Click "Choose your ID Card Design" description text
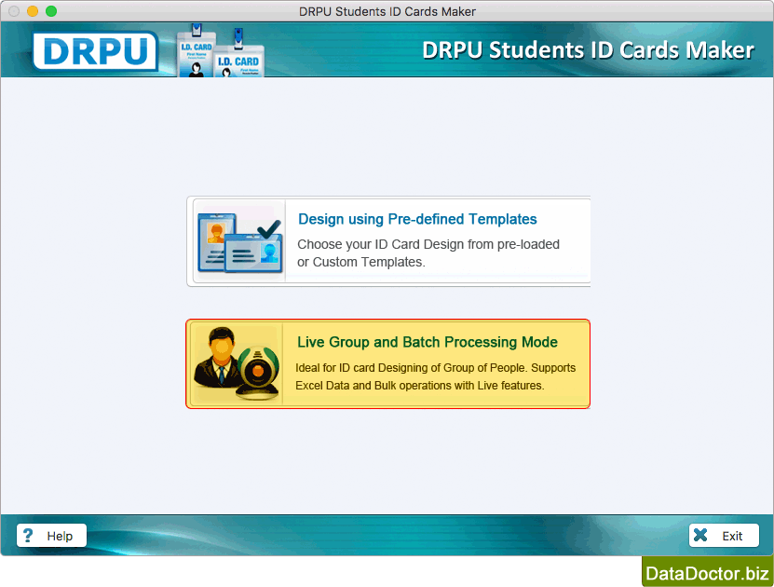 (428, 253)
